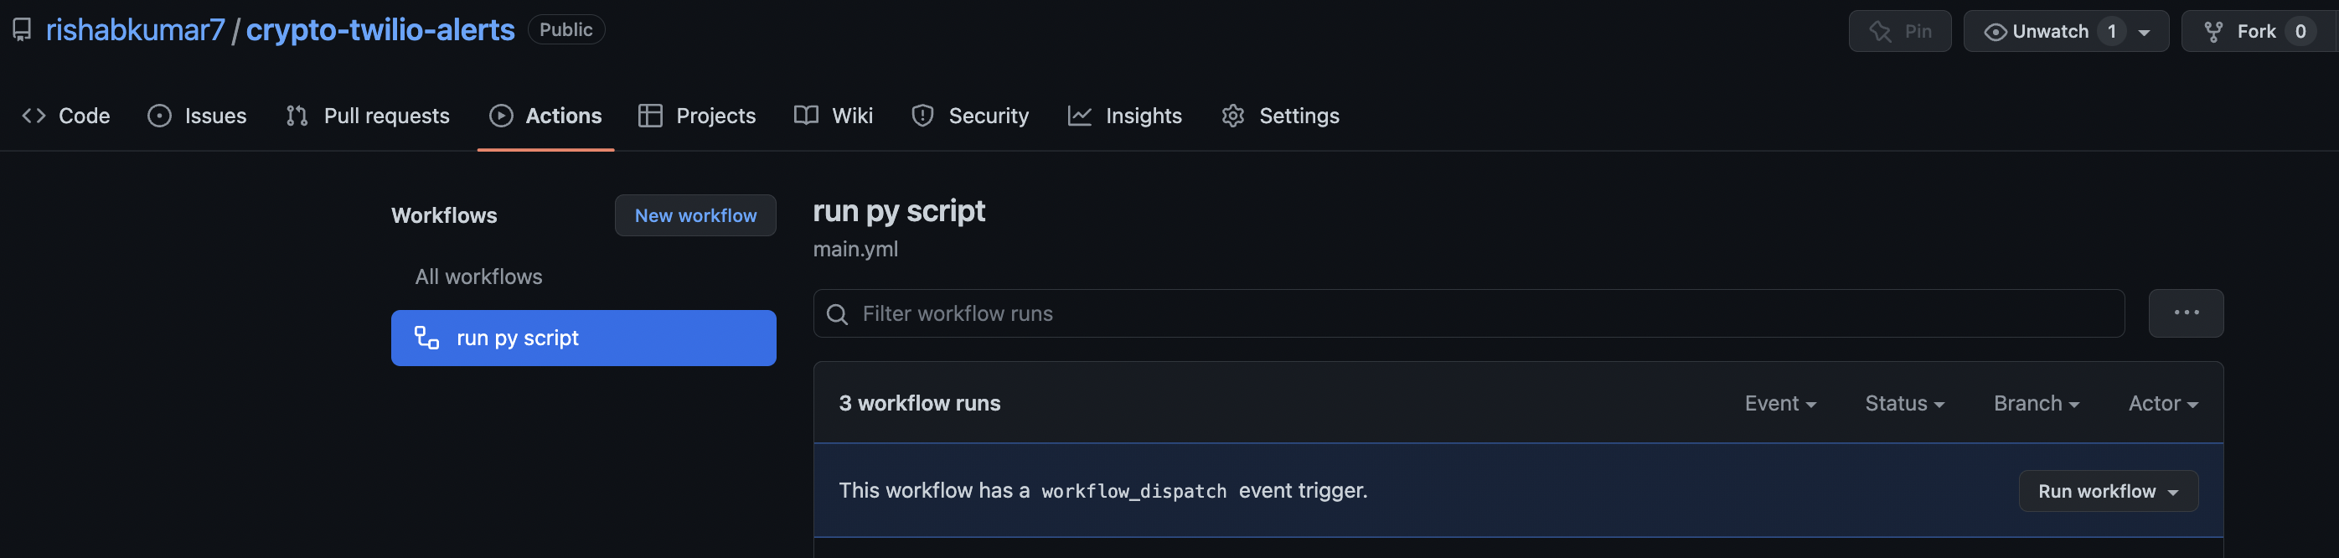
Task: Open the Run workflow dropdown
Action: tap(2108, 491)
